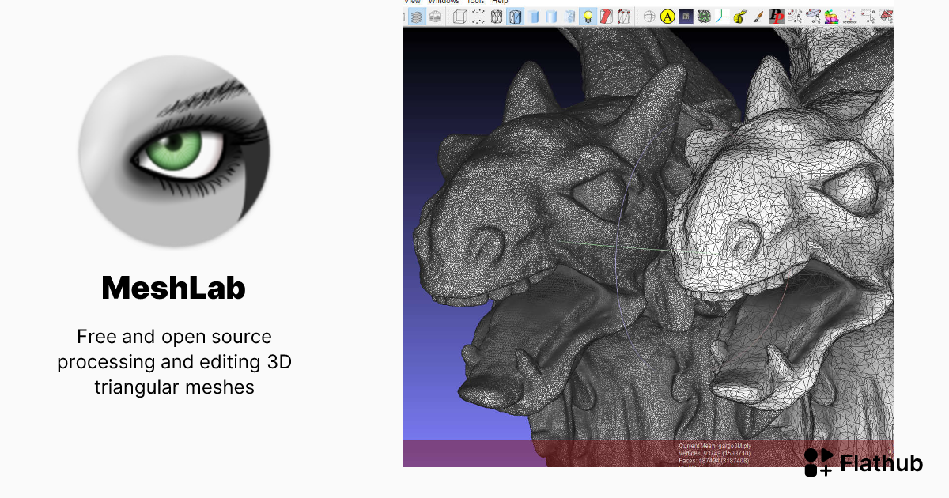Open the Help menu
Viewport: 949px width, 498px height.
click(x=500, y=2)
